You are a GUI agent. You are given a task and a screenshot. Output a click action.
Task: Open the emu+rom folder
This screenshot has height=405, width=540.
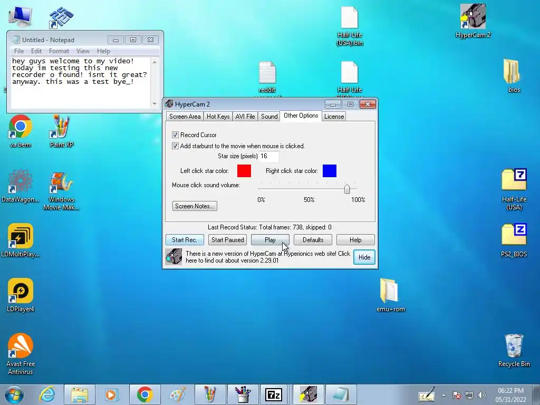(x=390, y=295)
